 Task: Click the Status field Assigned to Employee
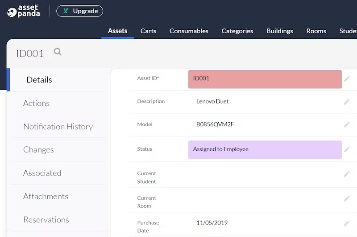pos(265,149)
